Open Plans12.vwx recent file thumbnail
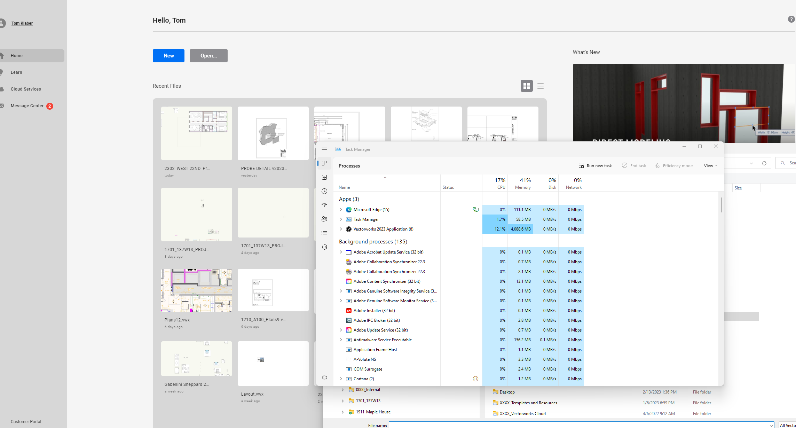 click(196, 290)
